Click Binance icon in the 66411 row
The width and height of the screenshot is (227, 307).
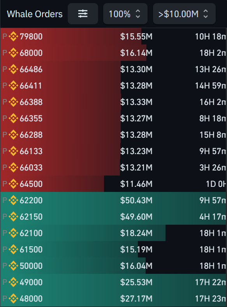point(14,85)
